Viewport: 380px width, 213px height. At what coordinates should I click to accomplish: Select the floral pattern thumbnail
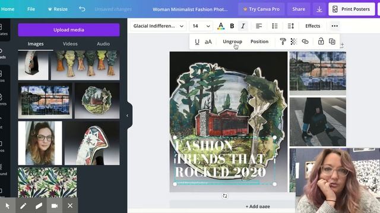pyautogui.click(x=47, y=183)
